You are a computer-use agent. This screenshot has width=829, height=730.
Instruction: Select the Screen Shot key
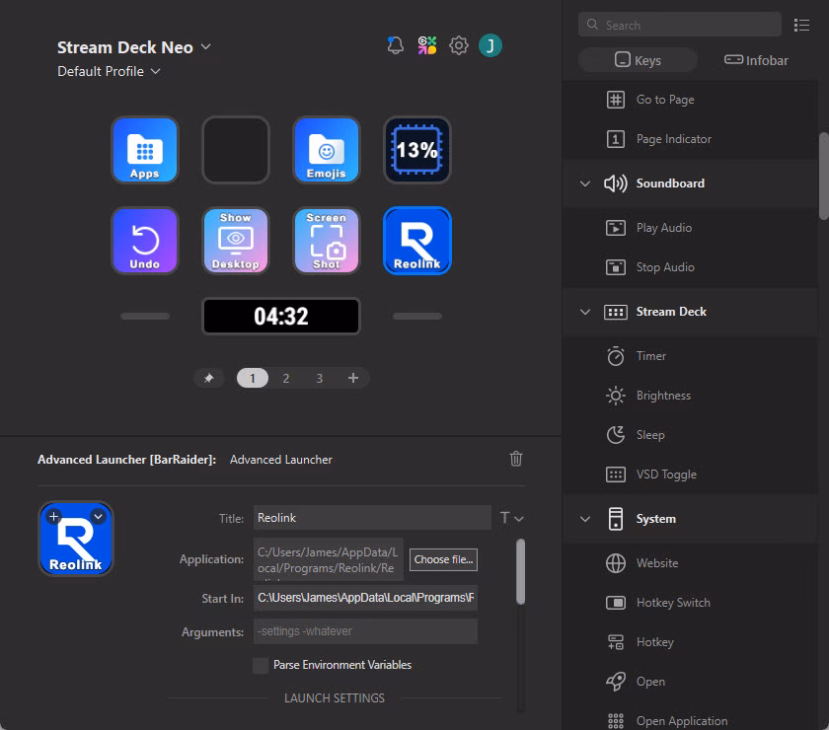(x=327, y=241)
